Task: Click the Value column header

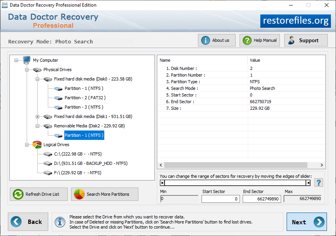Action: [286, 60]
